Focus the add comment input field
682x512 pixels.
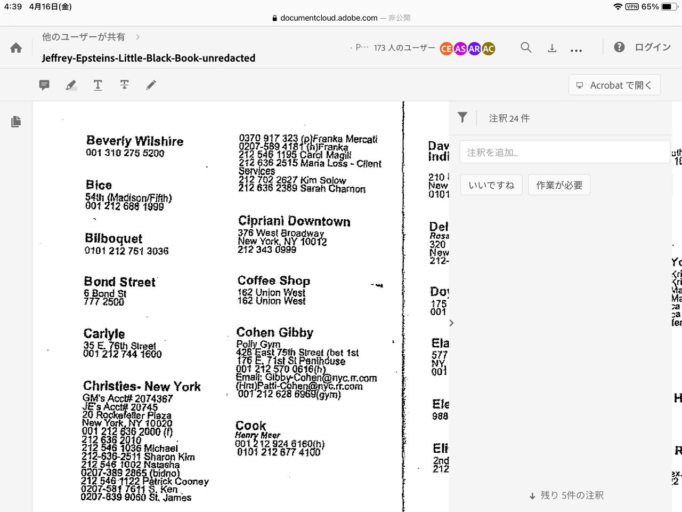coord(565,152)
